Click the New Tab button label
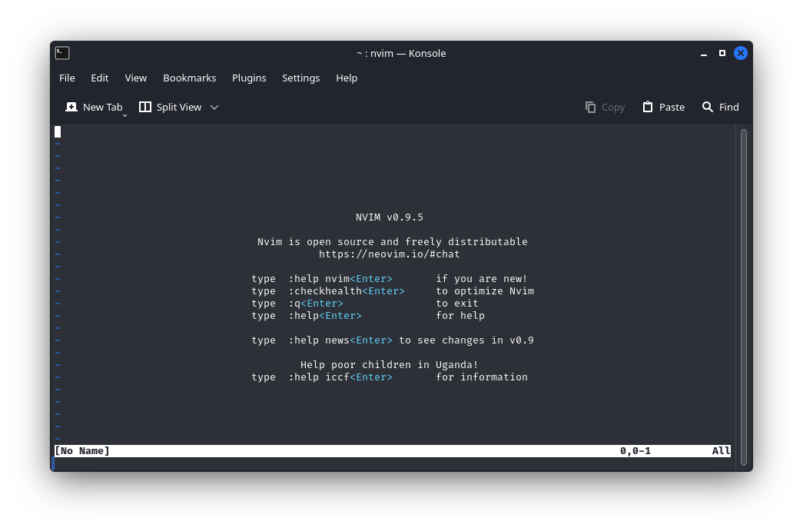Viewport: 803px width, 531px height. [x=102, y=107]
